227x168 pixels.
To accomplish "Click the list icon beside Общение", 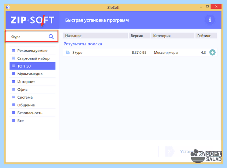I will click(14, 105).
